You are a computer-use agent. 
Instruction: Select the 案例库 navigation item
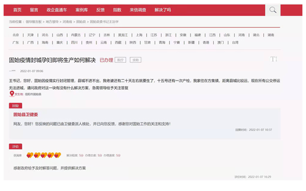[82, 10]
